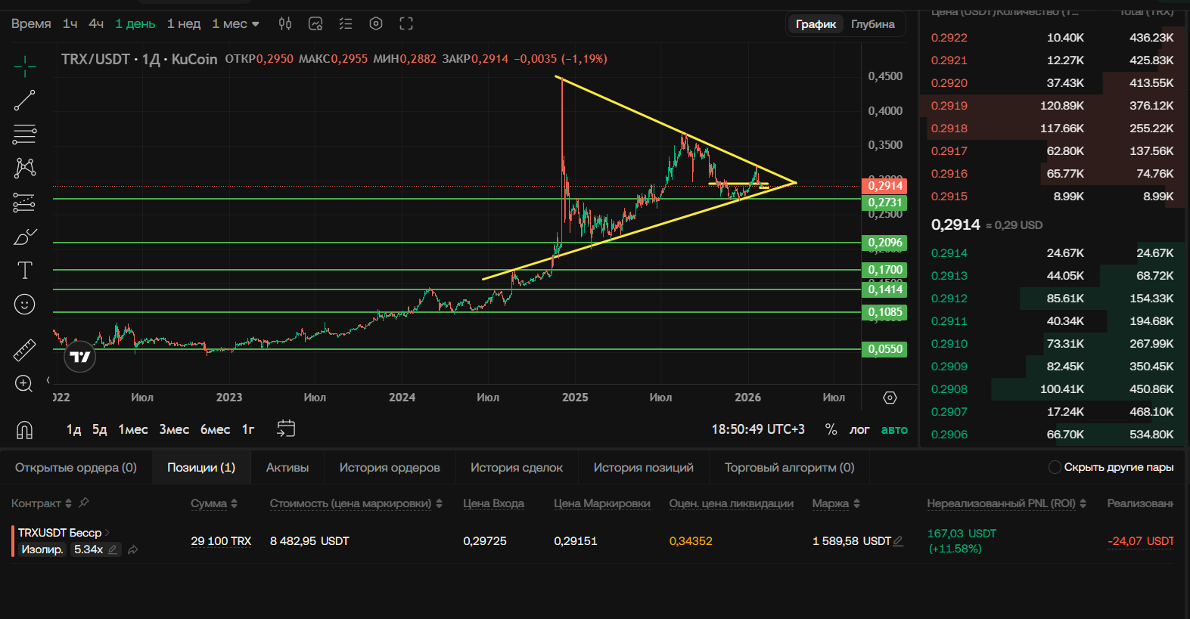Open the go-to-date calendar icon
Screen dimensions: 1190x619
(x=286, y=429)
